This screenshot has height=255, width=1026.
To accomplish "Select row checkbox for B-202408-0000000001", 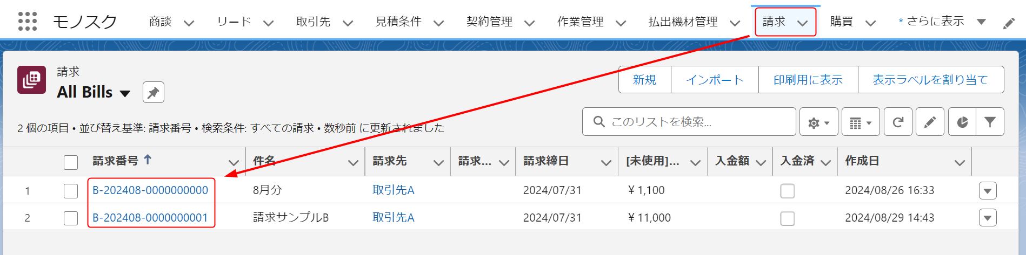I will pos(71,218).
